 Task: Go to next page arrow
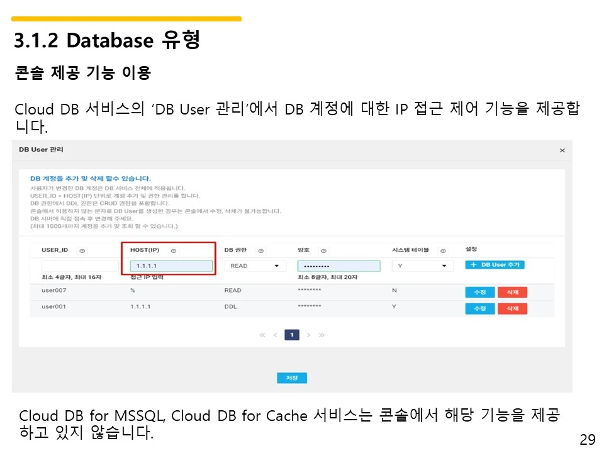308,335
